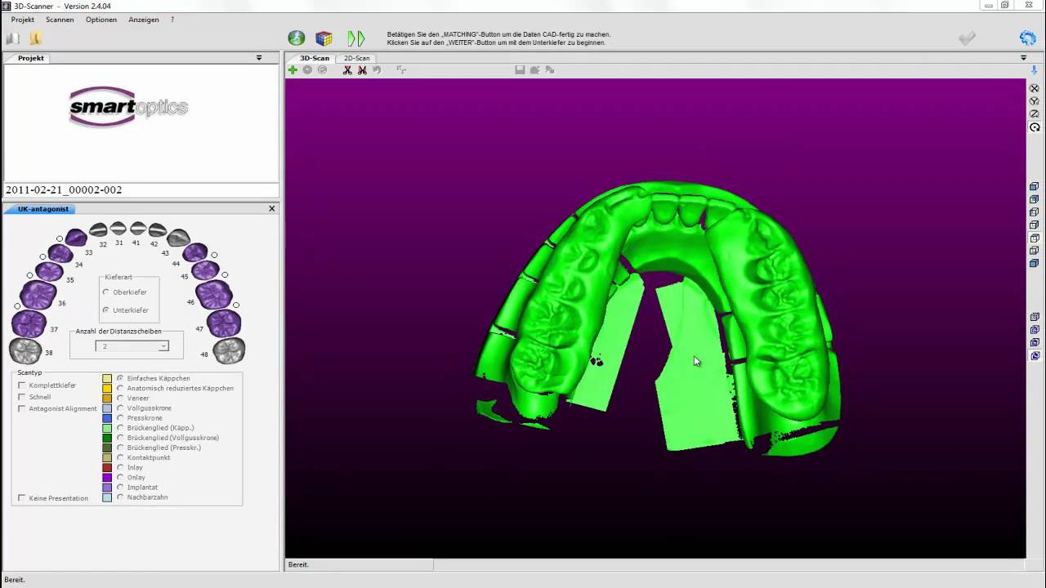Toggle the Antagonist Alignment checkbox

point(22,408)
